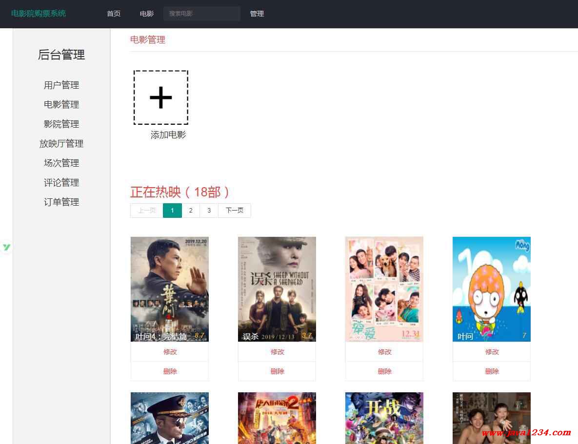Open the 叶问4：完结篇 poster
Image resolution: width=578 pixels, height=444 pixels.
(x=170, y=289)
